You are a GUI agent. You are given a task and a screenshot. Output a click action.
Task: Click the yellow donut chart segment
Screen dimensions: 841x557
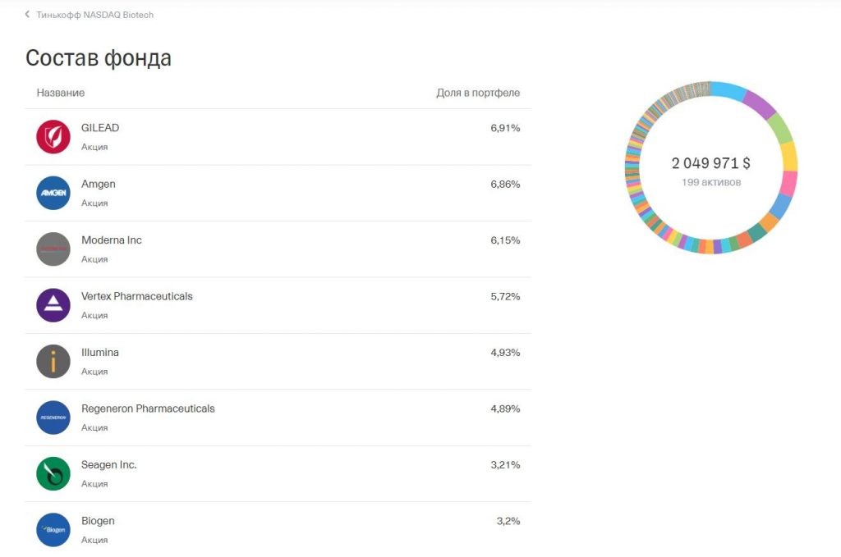[789, 156]
